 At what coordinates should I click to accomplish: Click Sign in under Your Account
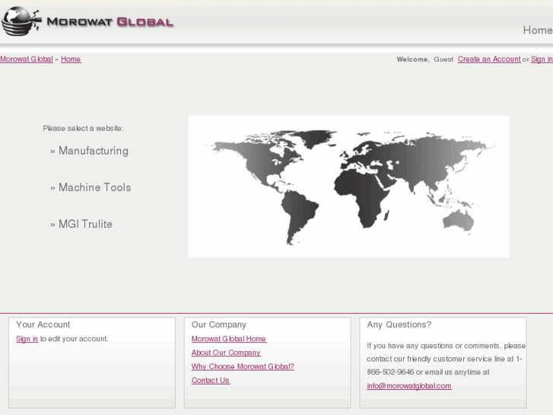(x=27, y=339)
